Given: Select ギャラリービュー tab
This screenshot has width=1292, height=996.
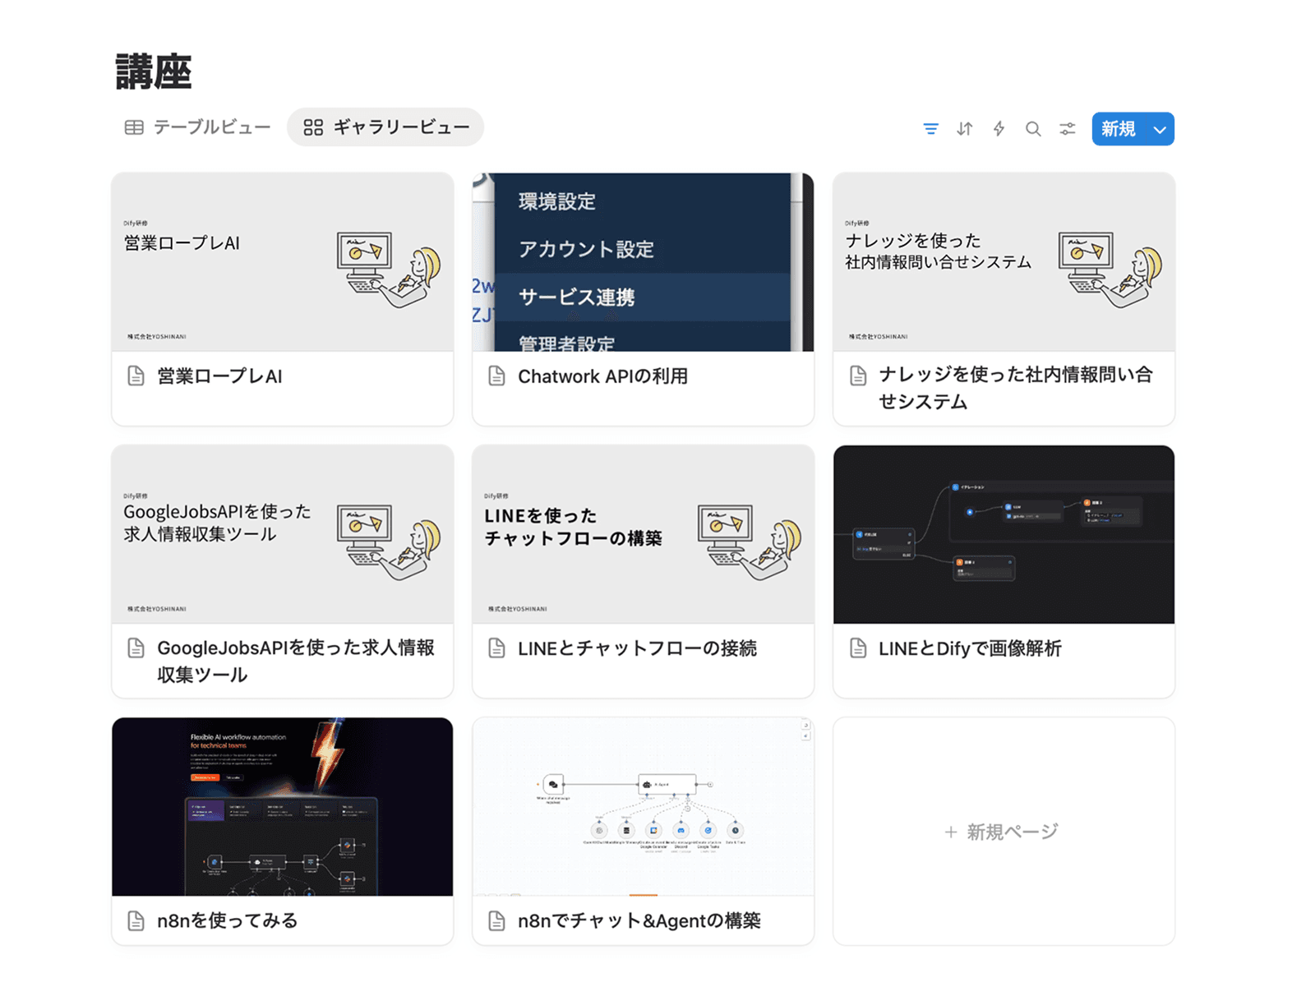Looking at the screenshot, I should coord(385,127).
